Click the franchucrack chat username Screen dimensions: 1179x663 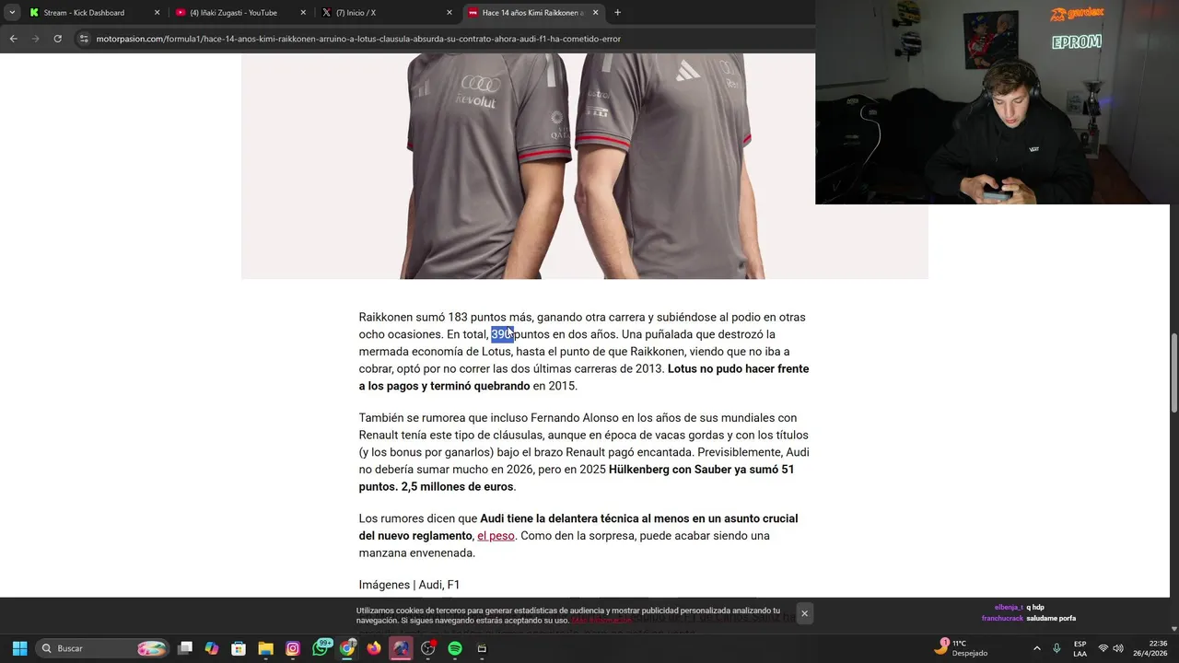click(1001, 618)
